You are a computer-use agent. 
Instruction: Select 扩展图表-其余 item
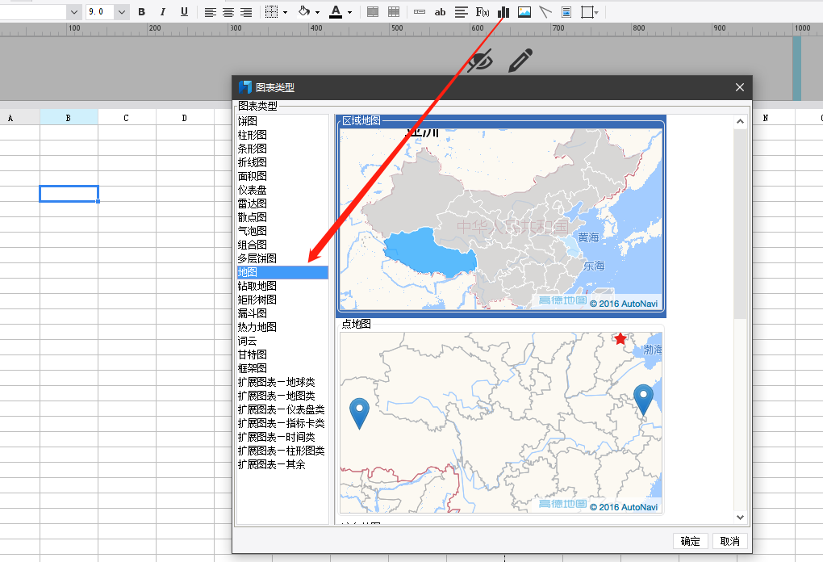[282, 464]
